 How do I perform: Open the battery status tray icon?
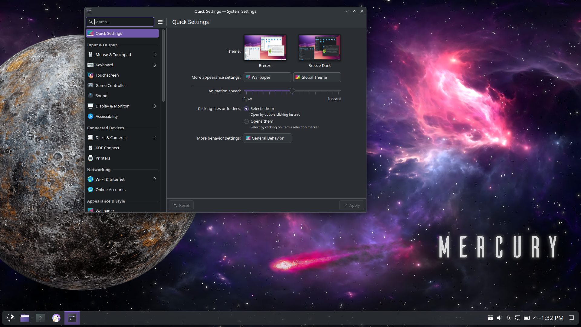527,318
